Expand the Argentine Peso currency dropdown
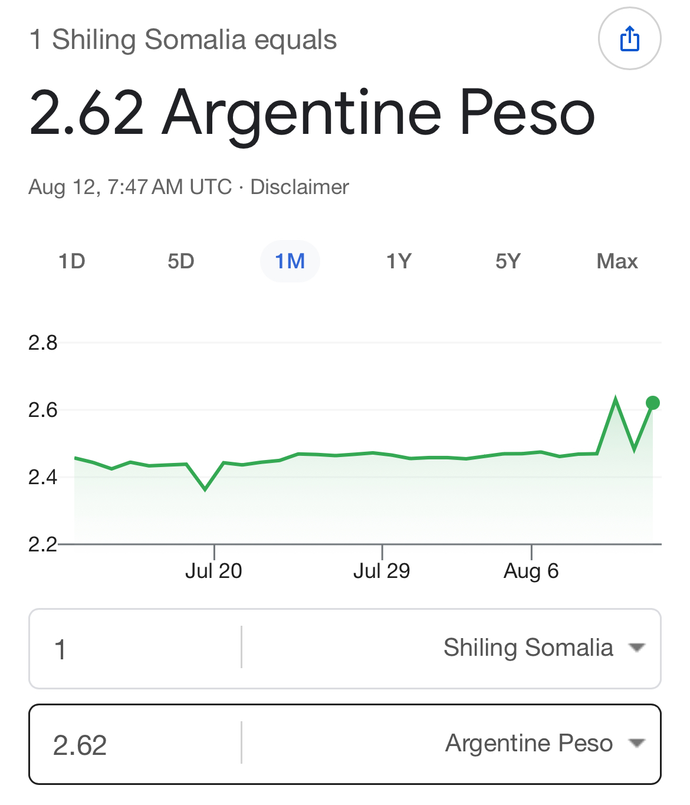The width and height of the screenshot is (690, 805). pos(452,743)
